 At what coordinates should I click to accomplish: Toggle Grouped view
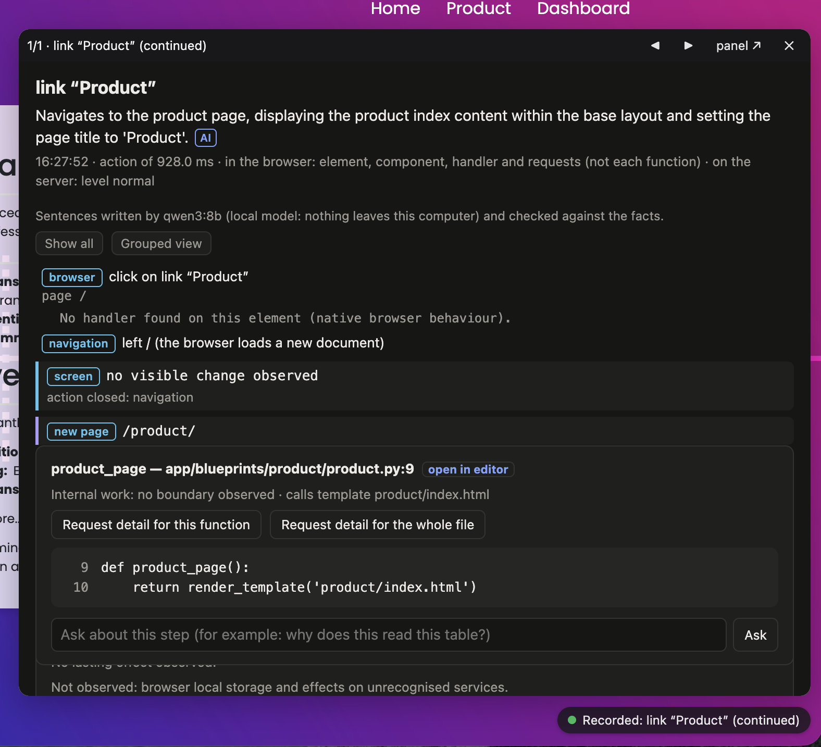coord(161,243)
